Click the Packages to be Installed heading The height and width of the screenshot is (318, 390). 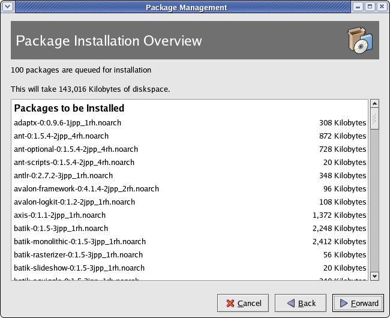[x=69, y=109]
